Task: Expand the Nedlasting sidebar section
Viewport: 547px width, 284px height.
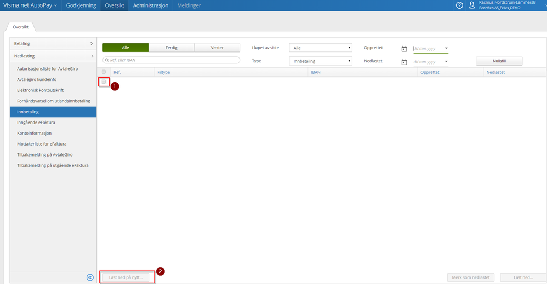Action: click(53, 56)
